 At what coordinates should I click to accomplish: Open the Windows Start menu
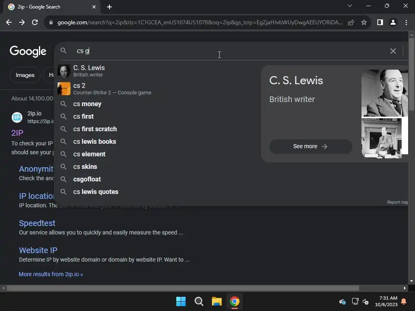tap(181, 301)
